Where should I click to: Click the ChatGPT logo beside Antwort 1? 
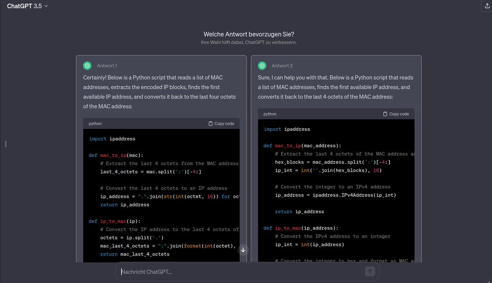pyautogui.click(x=87, y=66)
